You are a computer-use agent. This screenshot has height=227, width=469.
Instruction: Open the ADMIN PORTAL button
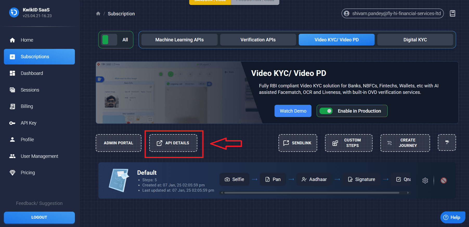(119, 143)
